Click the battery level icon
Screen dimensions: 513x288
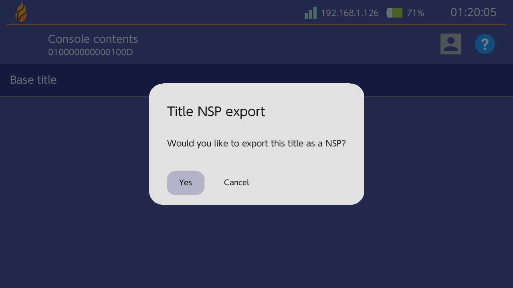tap(394, 13)
